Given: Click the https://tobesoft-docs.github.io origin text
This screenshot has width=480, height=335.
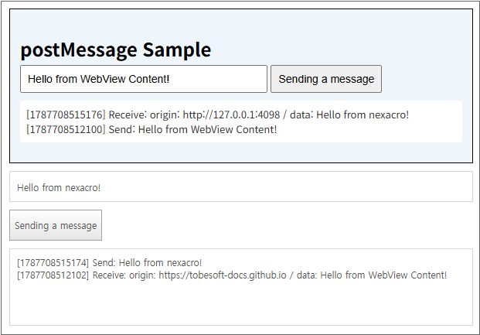Looking at the screenshot, I should coord(223,275).
